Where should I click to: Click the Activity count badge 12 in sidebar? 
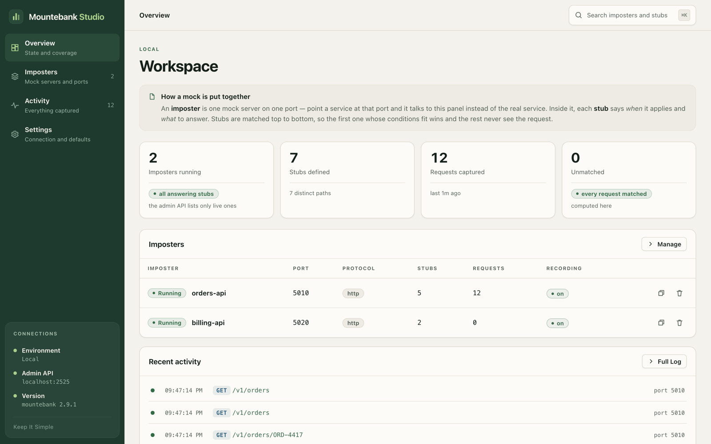[x=111, y=105]
